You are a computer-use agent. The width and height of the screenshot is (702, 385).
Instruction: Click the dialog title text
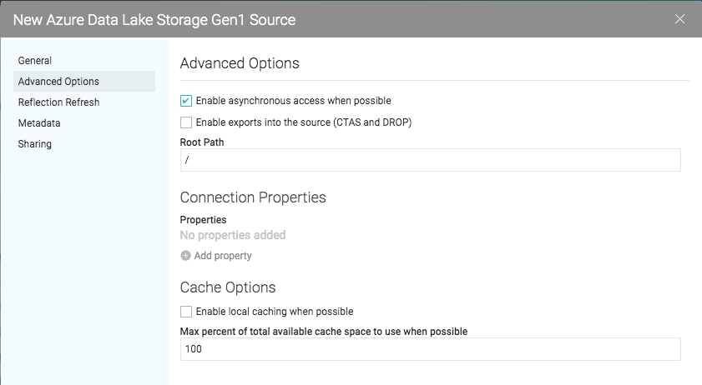point(154,18)
